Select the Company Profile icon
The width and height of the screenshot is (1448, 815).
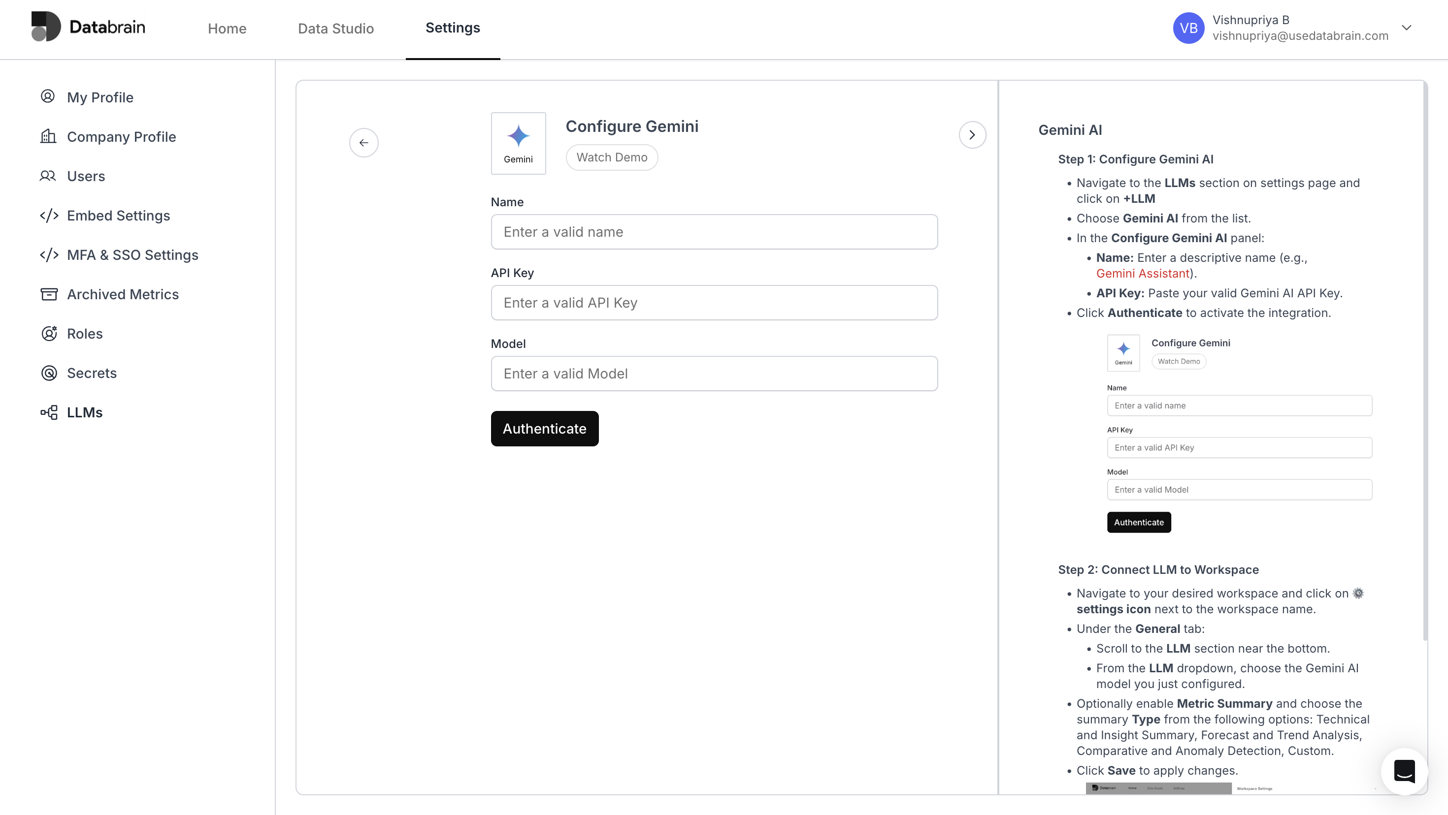[x=48, y=136]
